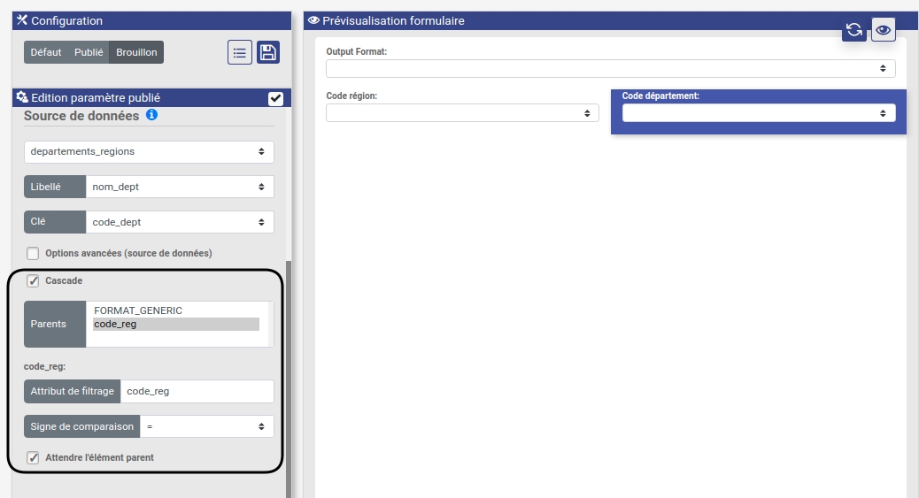Screen dimensions: 919x498
Task: Uncheck the Cascade checkbox
Action: (33, 280)
